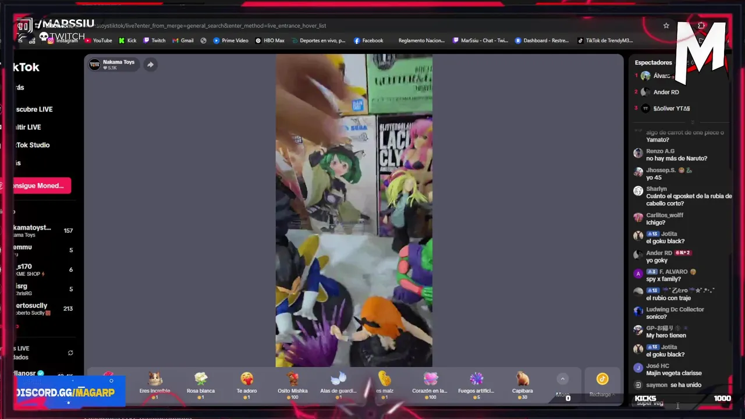Open the MarSsiu - Chat - Twi... bookmark
This screenshot has width=745, height=419.
pos(480,41)
